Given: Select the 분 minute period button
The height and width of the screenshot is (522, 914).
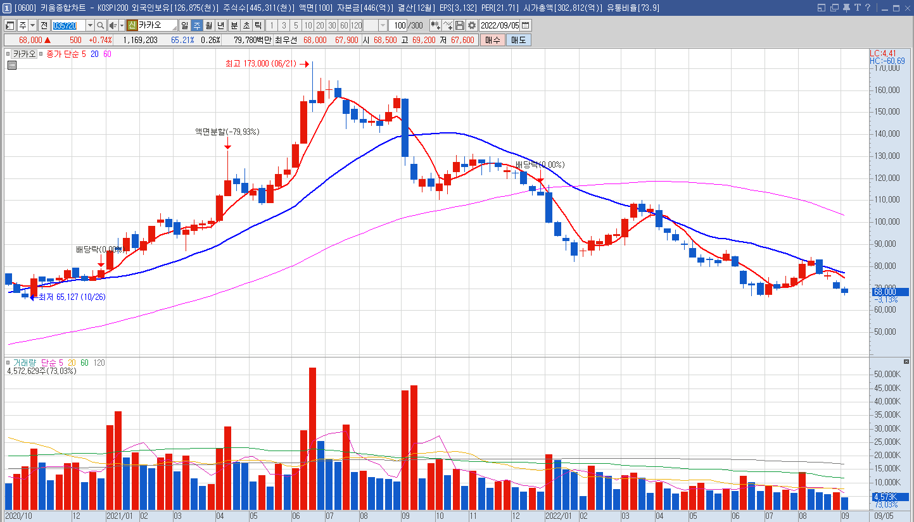Looking at the screenshot, I should (x=234, y=25).
